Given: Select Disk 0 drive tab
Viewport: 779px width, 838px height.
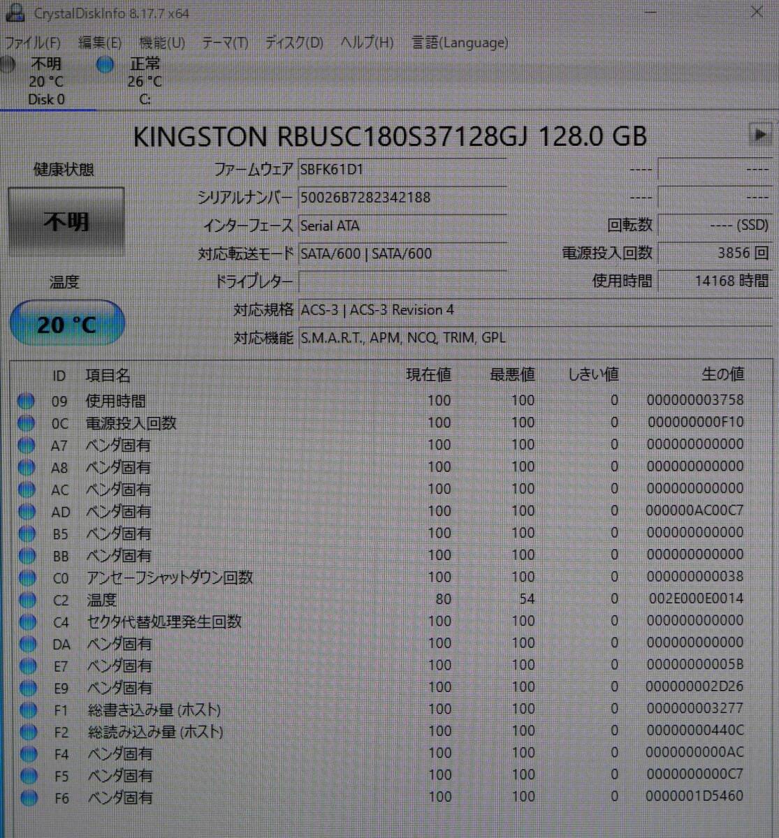Looking at the screenshot, I should pyautogui.click(x=46, y=81).
